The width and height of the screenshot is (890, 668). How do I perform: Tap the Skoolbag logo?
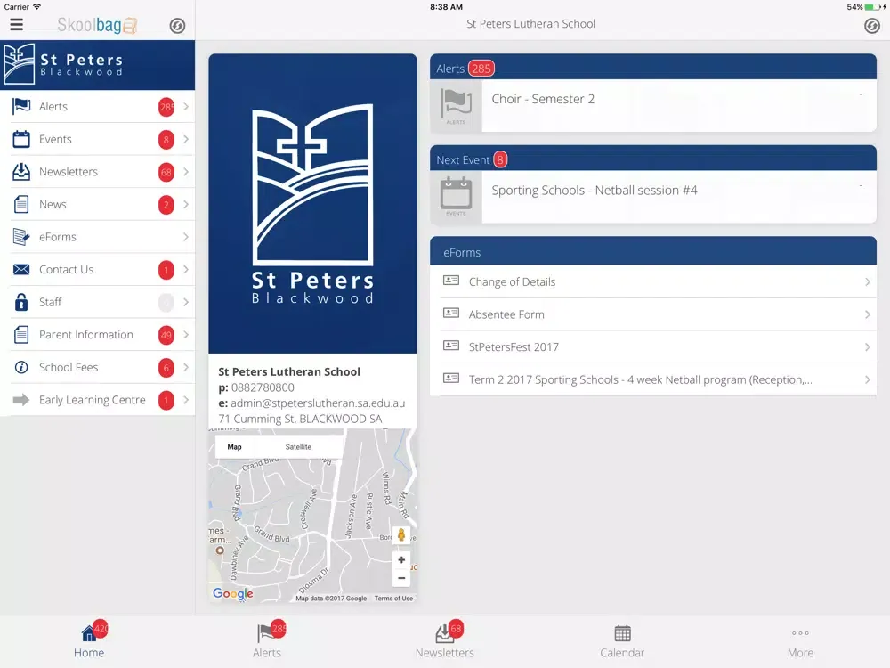(x=97, y=25)
